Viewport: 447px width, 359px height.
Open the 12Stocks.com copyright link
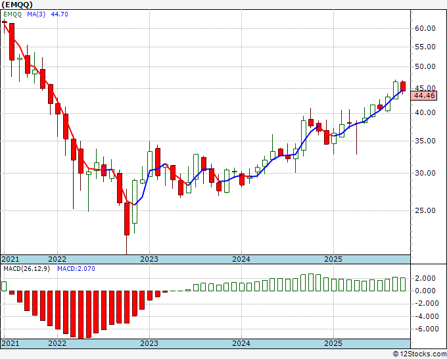pyautogui.click(x=419, y=354)
